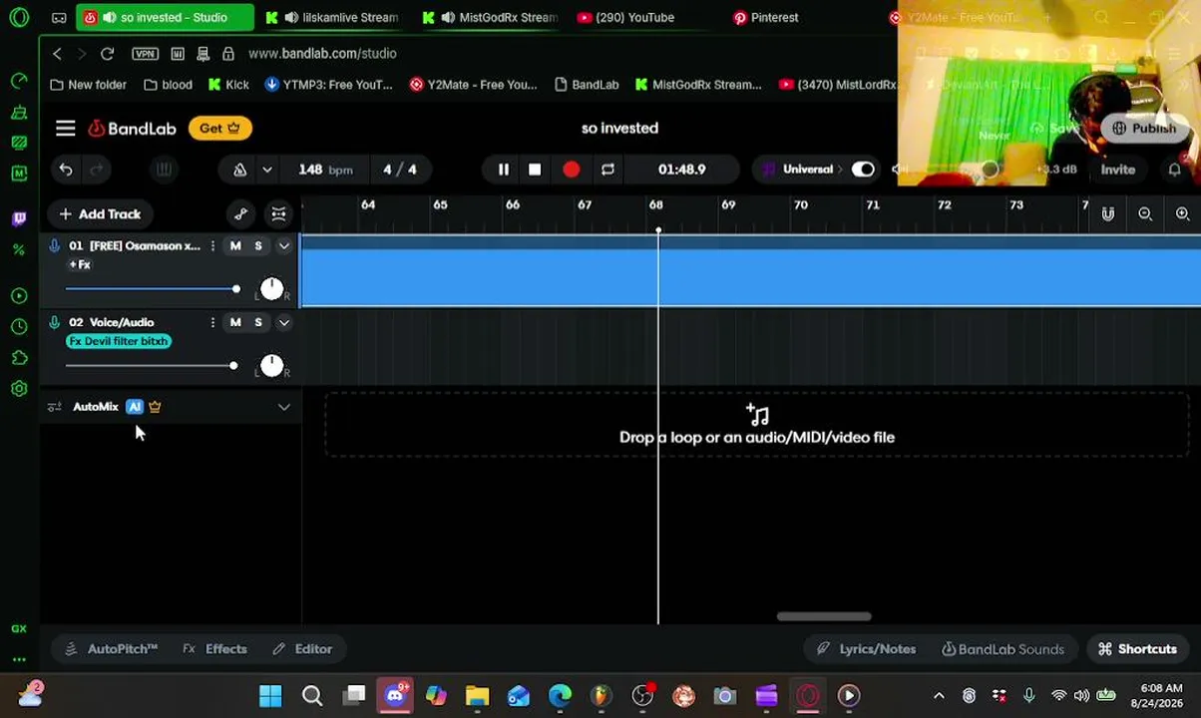1201x718 pixels.
Task: Open the automation curve tool
Action: tap(240, 213)
